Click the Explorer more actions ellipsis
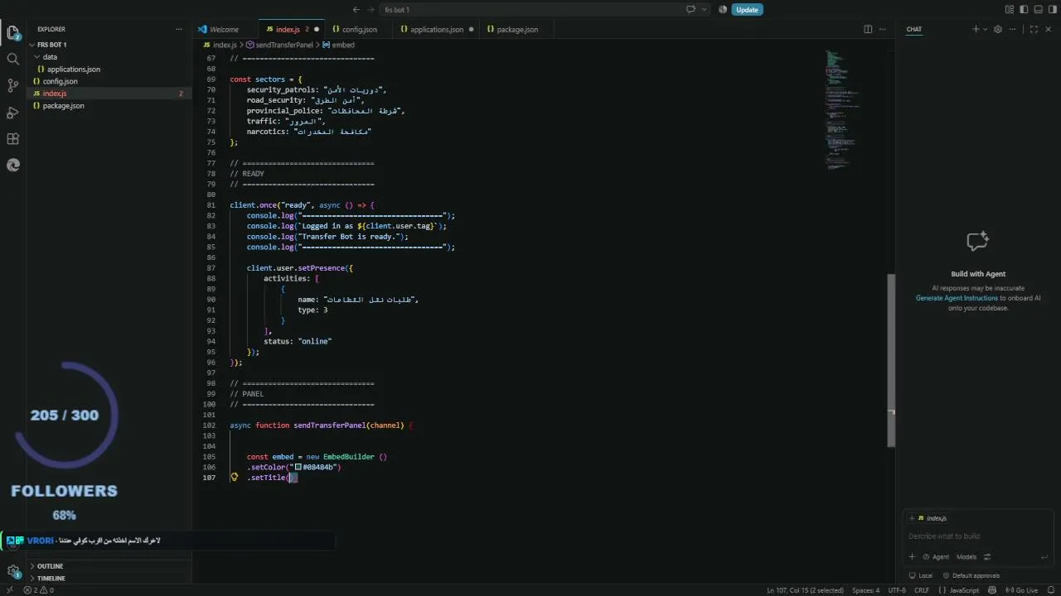 click(x=178, y=29)
